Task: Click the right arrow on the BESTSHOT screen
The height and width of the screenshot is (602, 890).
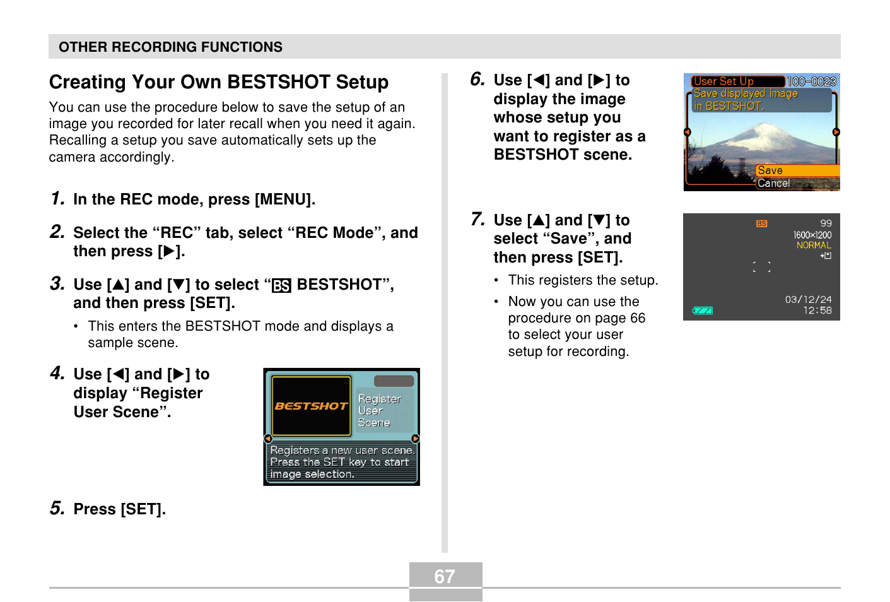Action: (415, 439)
